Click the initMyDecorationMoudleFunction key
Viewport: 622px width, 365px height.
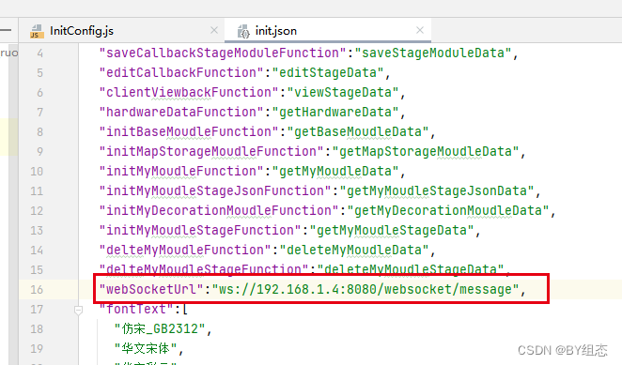pyautogui.click(x=219, y=211)
